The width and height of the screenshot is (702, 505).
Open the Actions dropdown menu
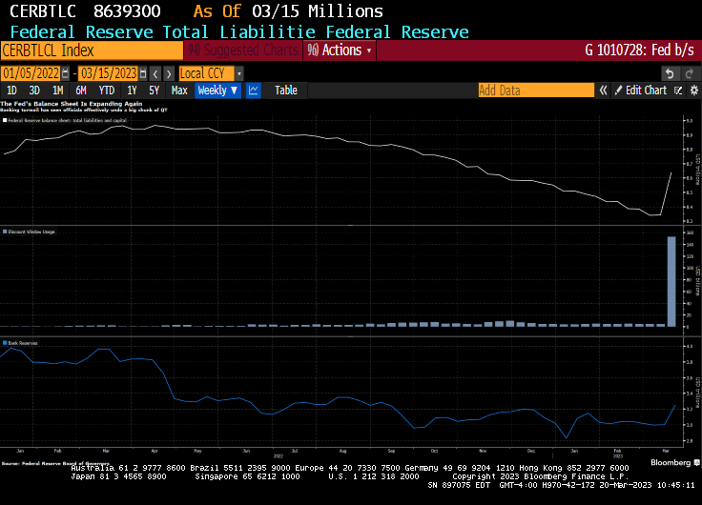(x=340, y=50)
